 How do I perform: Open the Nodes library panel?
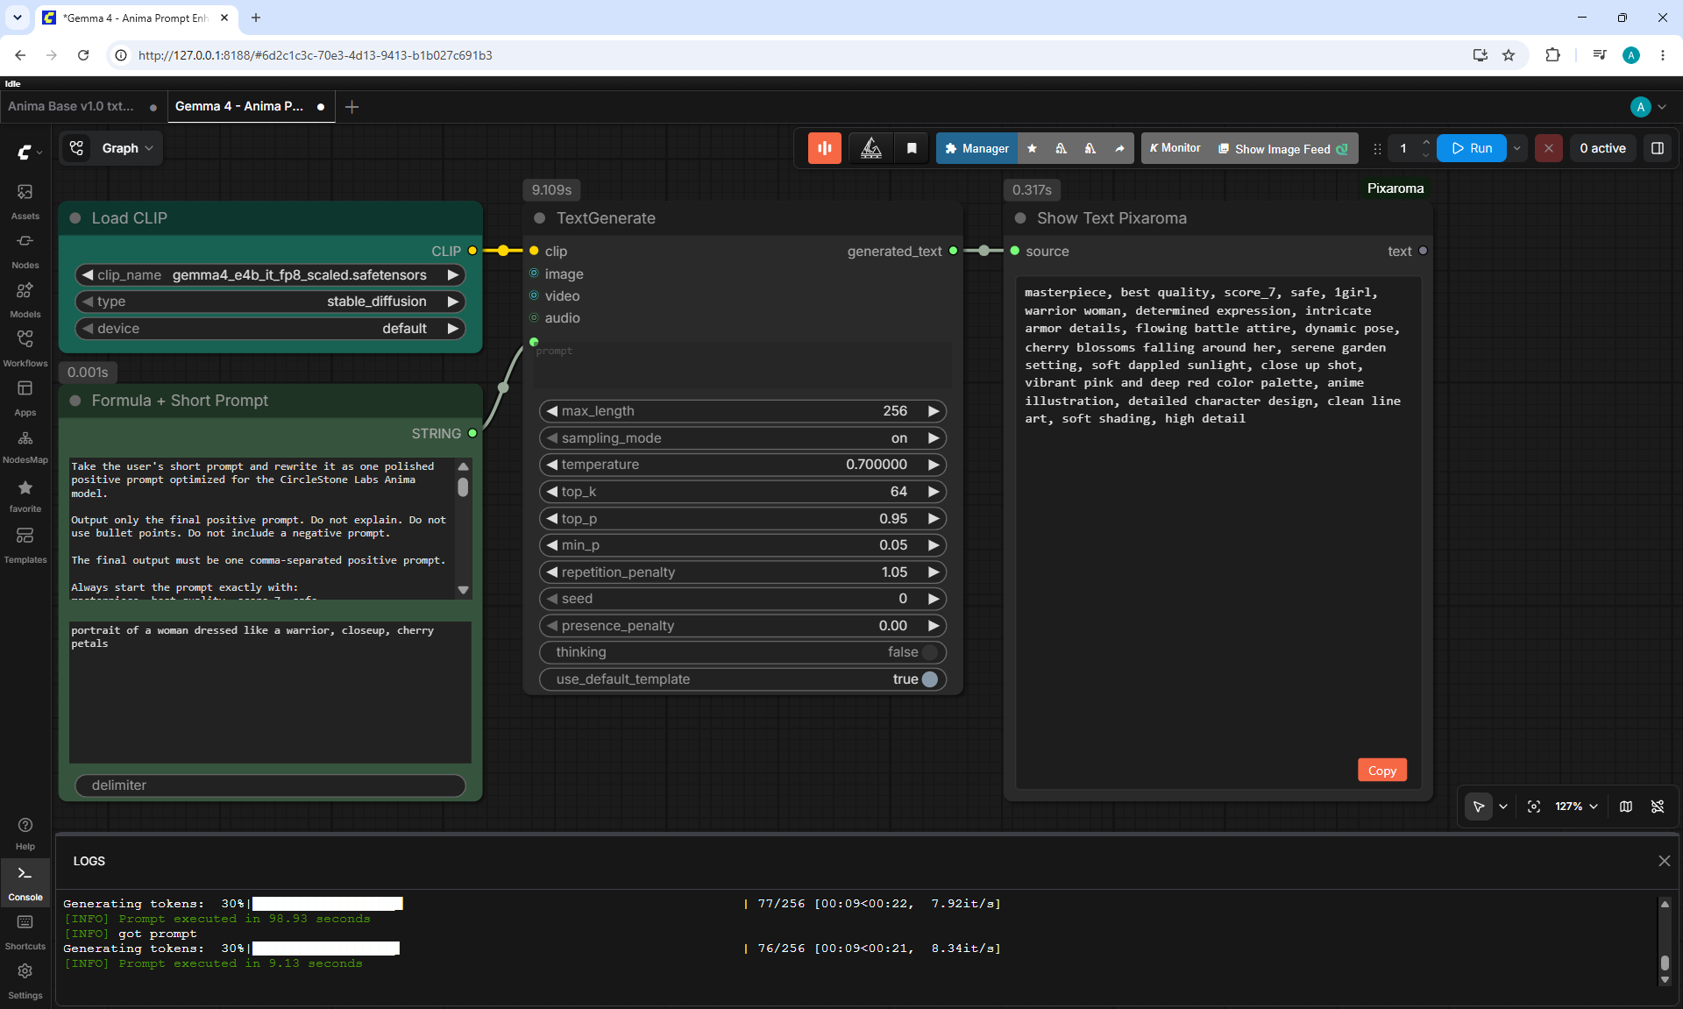[25, 251]
